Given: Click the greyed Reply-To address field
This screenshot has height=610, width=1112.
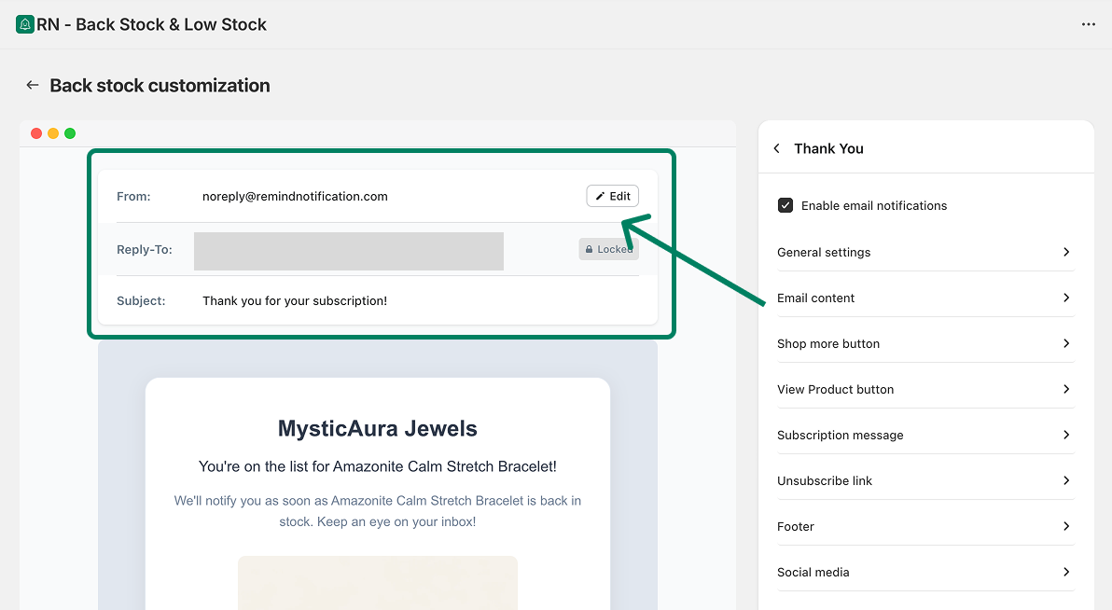Looking at the screenshot, I should 349,251.
